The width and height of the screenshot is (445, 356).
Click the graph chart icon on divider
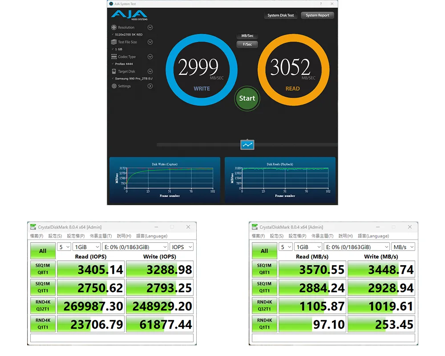click(x=247, y=145)
